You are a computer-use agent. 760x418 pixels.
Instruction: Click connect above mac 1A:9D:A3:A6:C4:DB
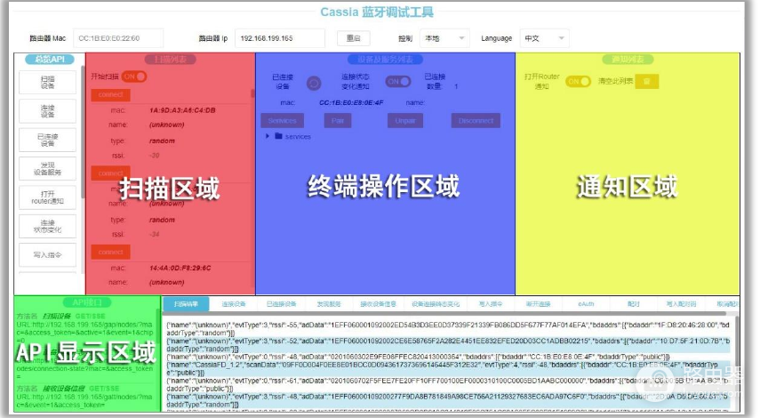(x=110, y=94)
